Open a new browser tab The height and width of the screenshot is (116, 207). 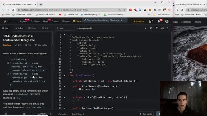click(41, 5)
